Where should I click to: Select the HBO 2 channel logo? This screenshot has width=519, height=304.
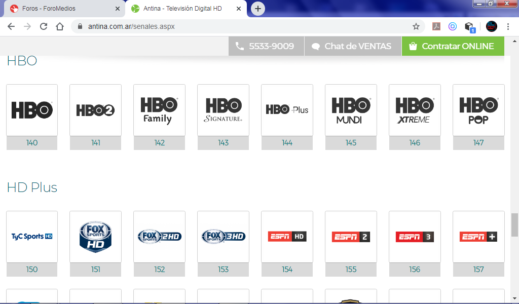[96, 110]
